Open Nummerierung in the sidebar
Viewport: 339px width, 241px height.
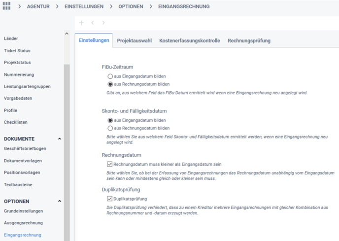pos(19,74)
